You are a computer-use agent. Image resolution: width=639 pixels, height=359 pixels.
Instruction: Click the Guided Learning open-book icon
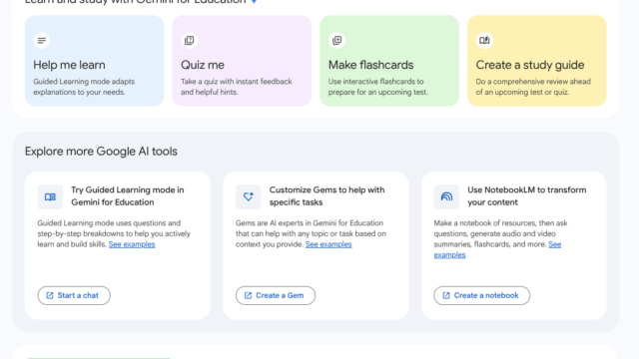(50, 197)
